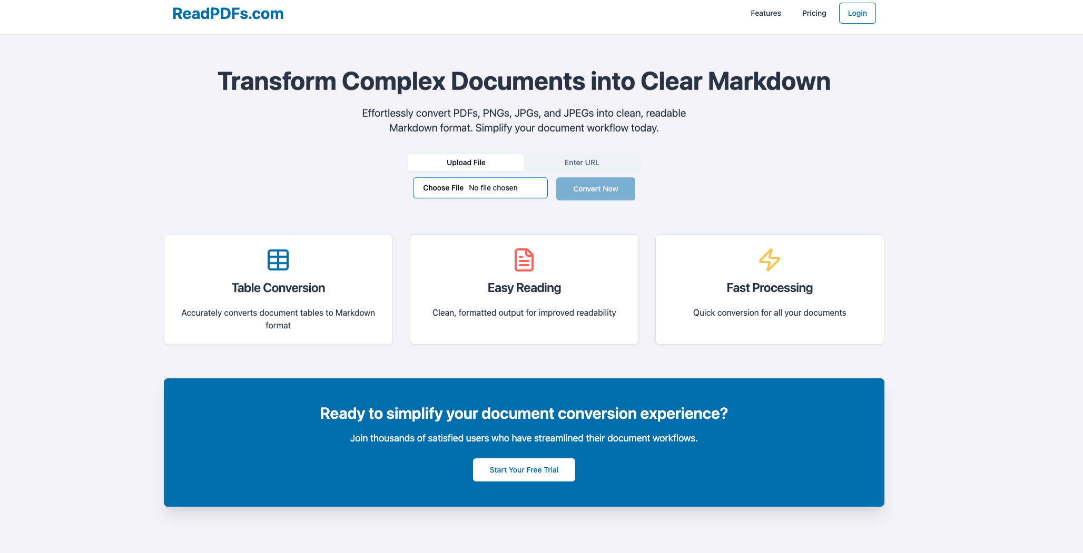Click Start Your Free Trial button

pos(524,470)
